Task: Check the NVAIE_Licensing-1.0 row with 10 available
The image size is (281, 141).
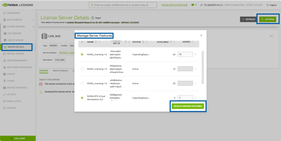Action: 82,69
